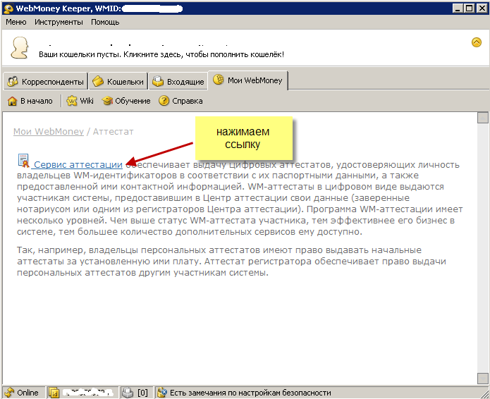Image resolution: width=490 pixels, height=399 pixels.
Task: Switch to the Кошельки tab
Action: pos(118,82)
